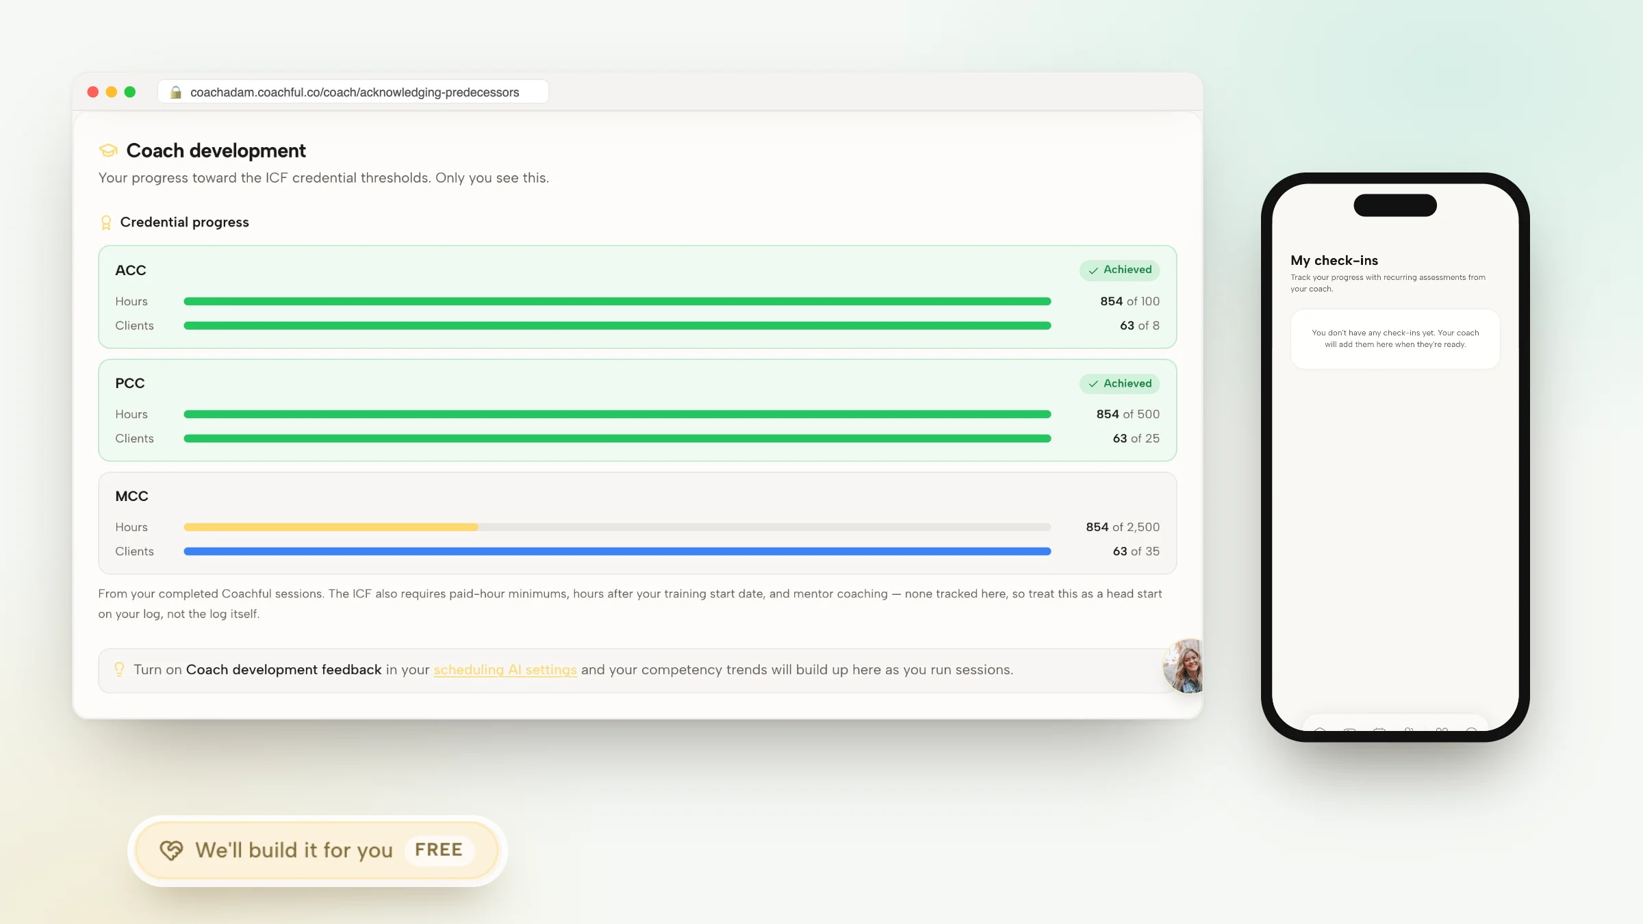Click the "63 of 35" clients value
Image resolution: width=1643 pixels, height=924 pixels.
click(x=1136, y=552)
